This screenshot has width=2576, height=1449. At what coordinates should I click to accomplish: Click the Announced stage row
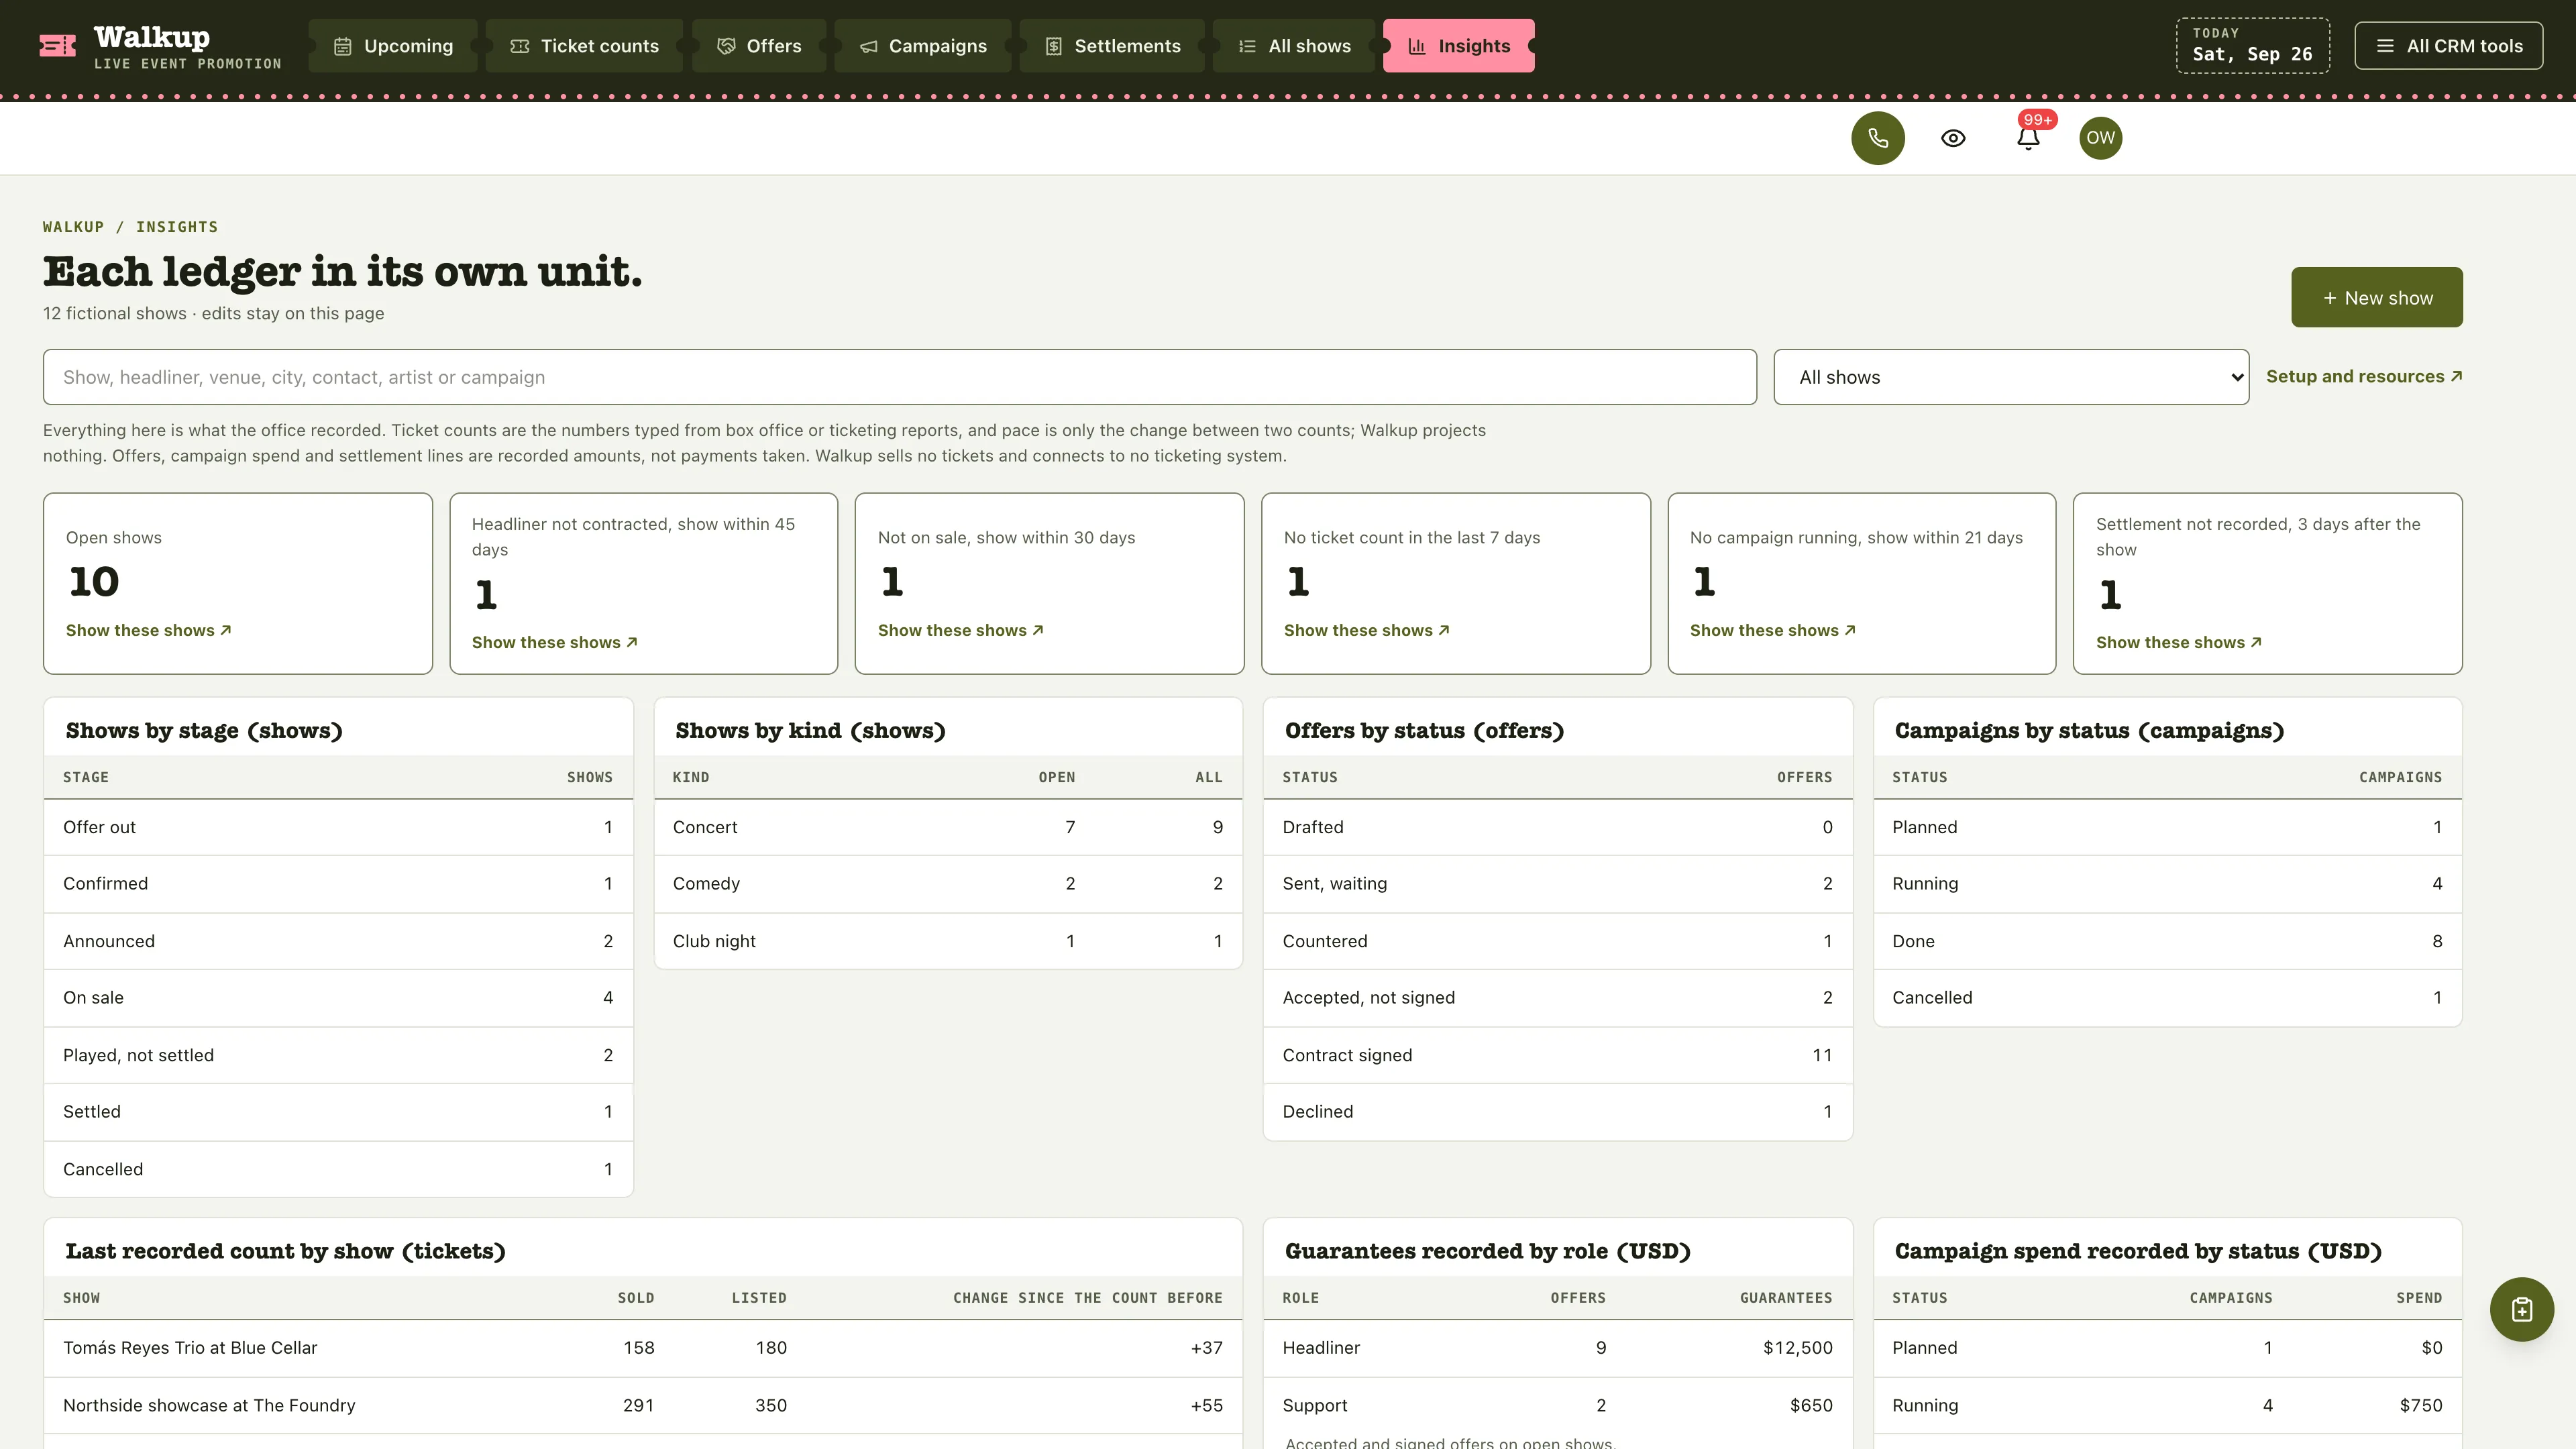(338, 941)
